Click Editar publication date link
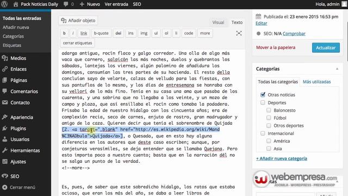The width and height of the screenshot is (348, 196). click(261, 23)
